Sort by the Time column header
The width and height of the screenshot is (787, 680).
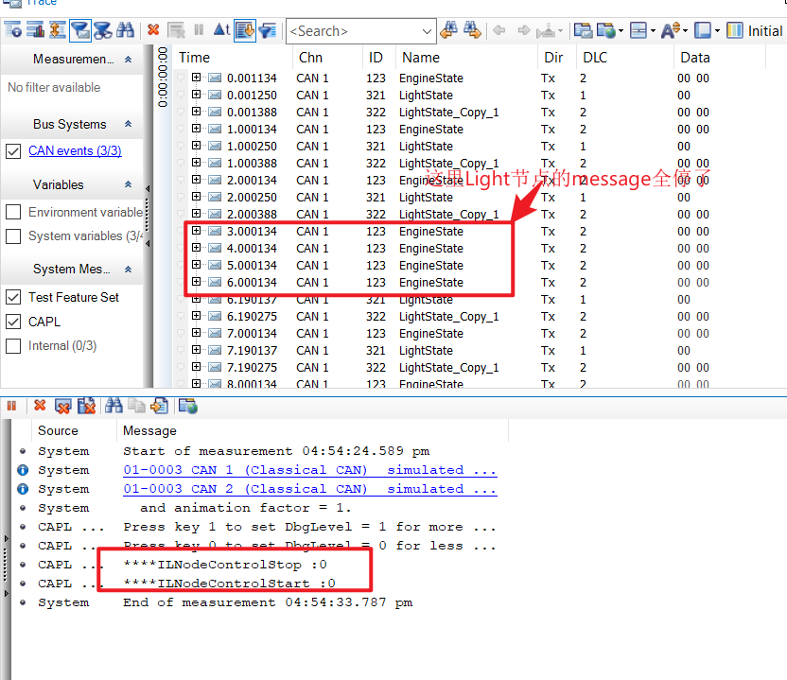(195, 58)
